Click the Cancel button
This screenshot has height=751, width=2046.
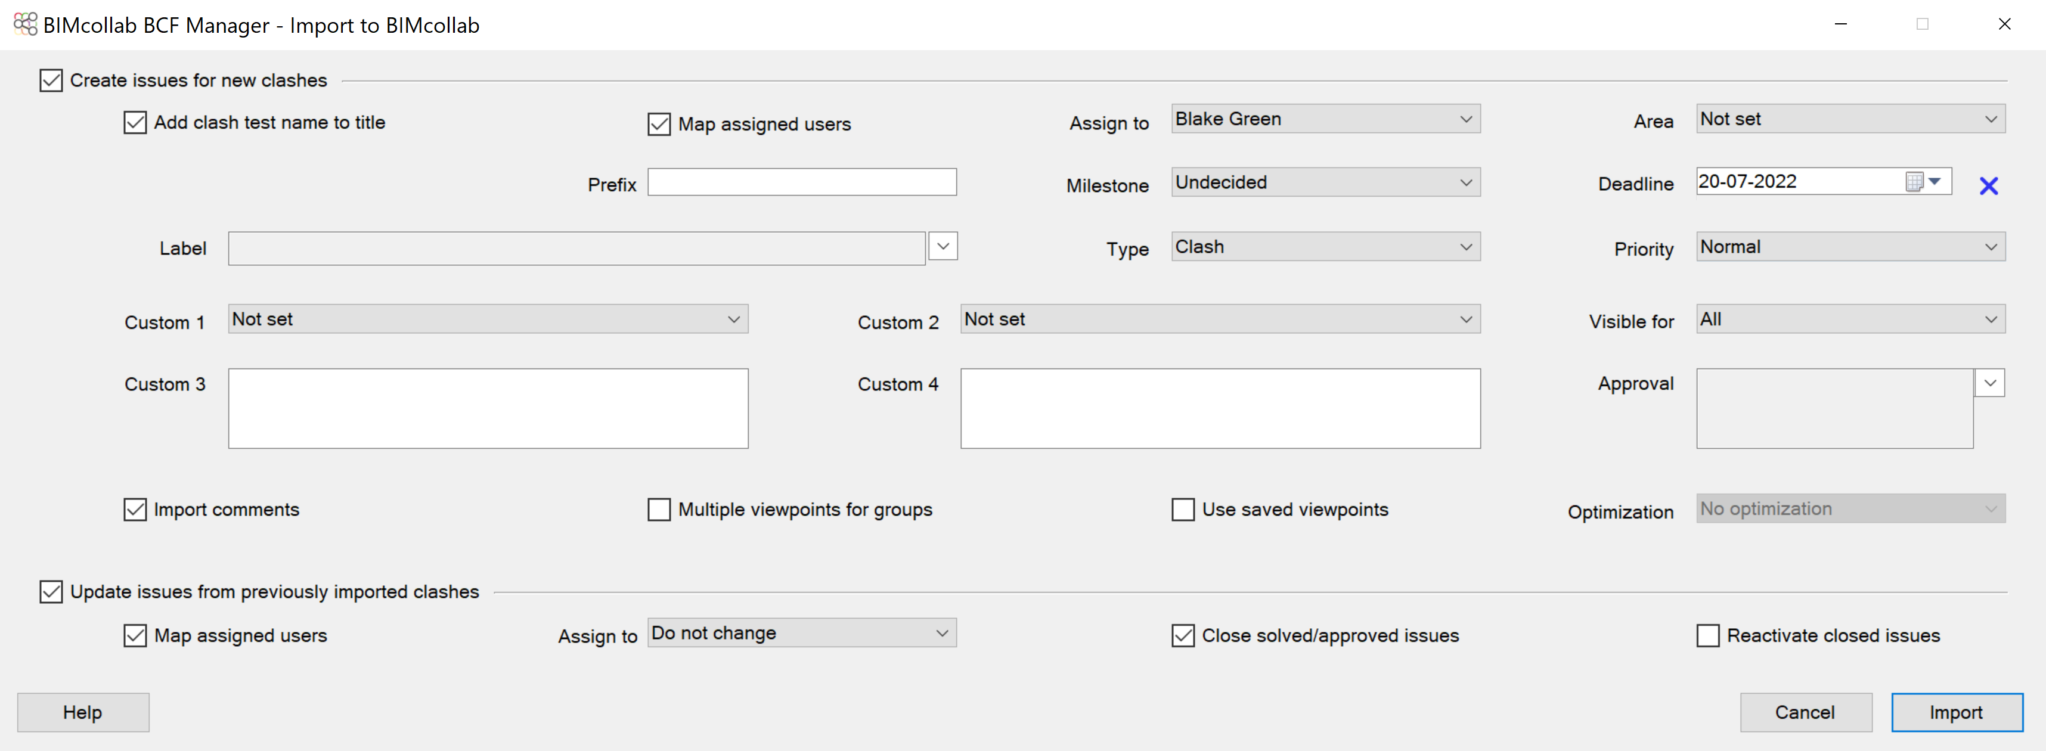[1805, 712]
